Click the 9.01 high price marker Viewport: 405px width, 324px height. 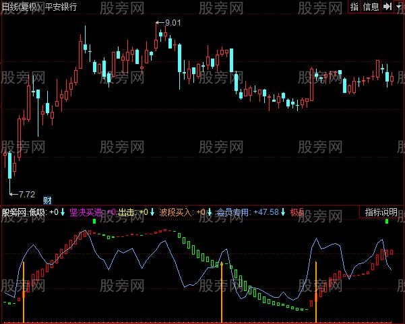173,23
